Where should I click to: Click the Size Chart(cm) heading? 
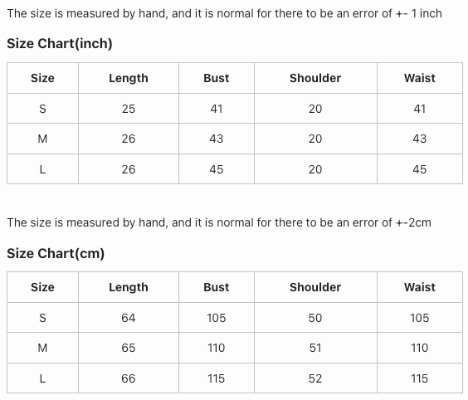pyautogui.click(x=56, y=253)
